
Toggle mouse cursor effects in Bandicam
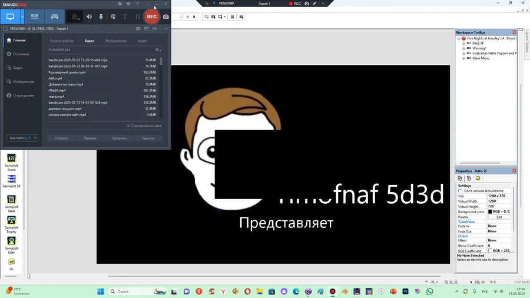point(113,16)
